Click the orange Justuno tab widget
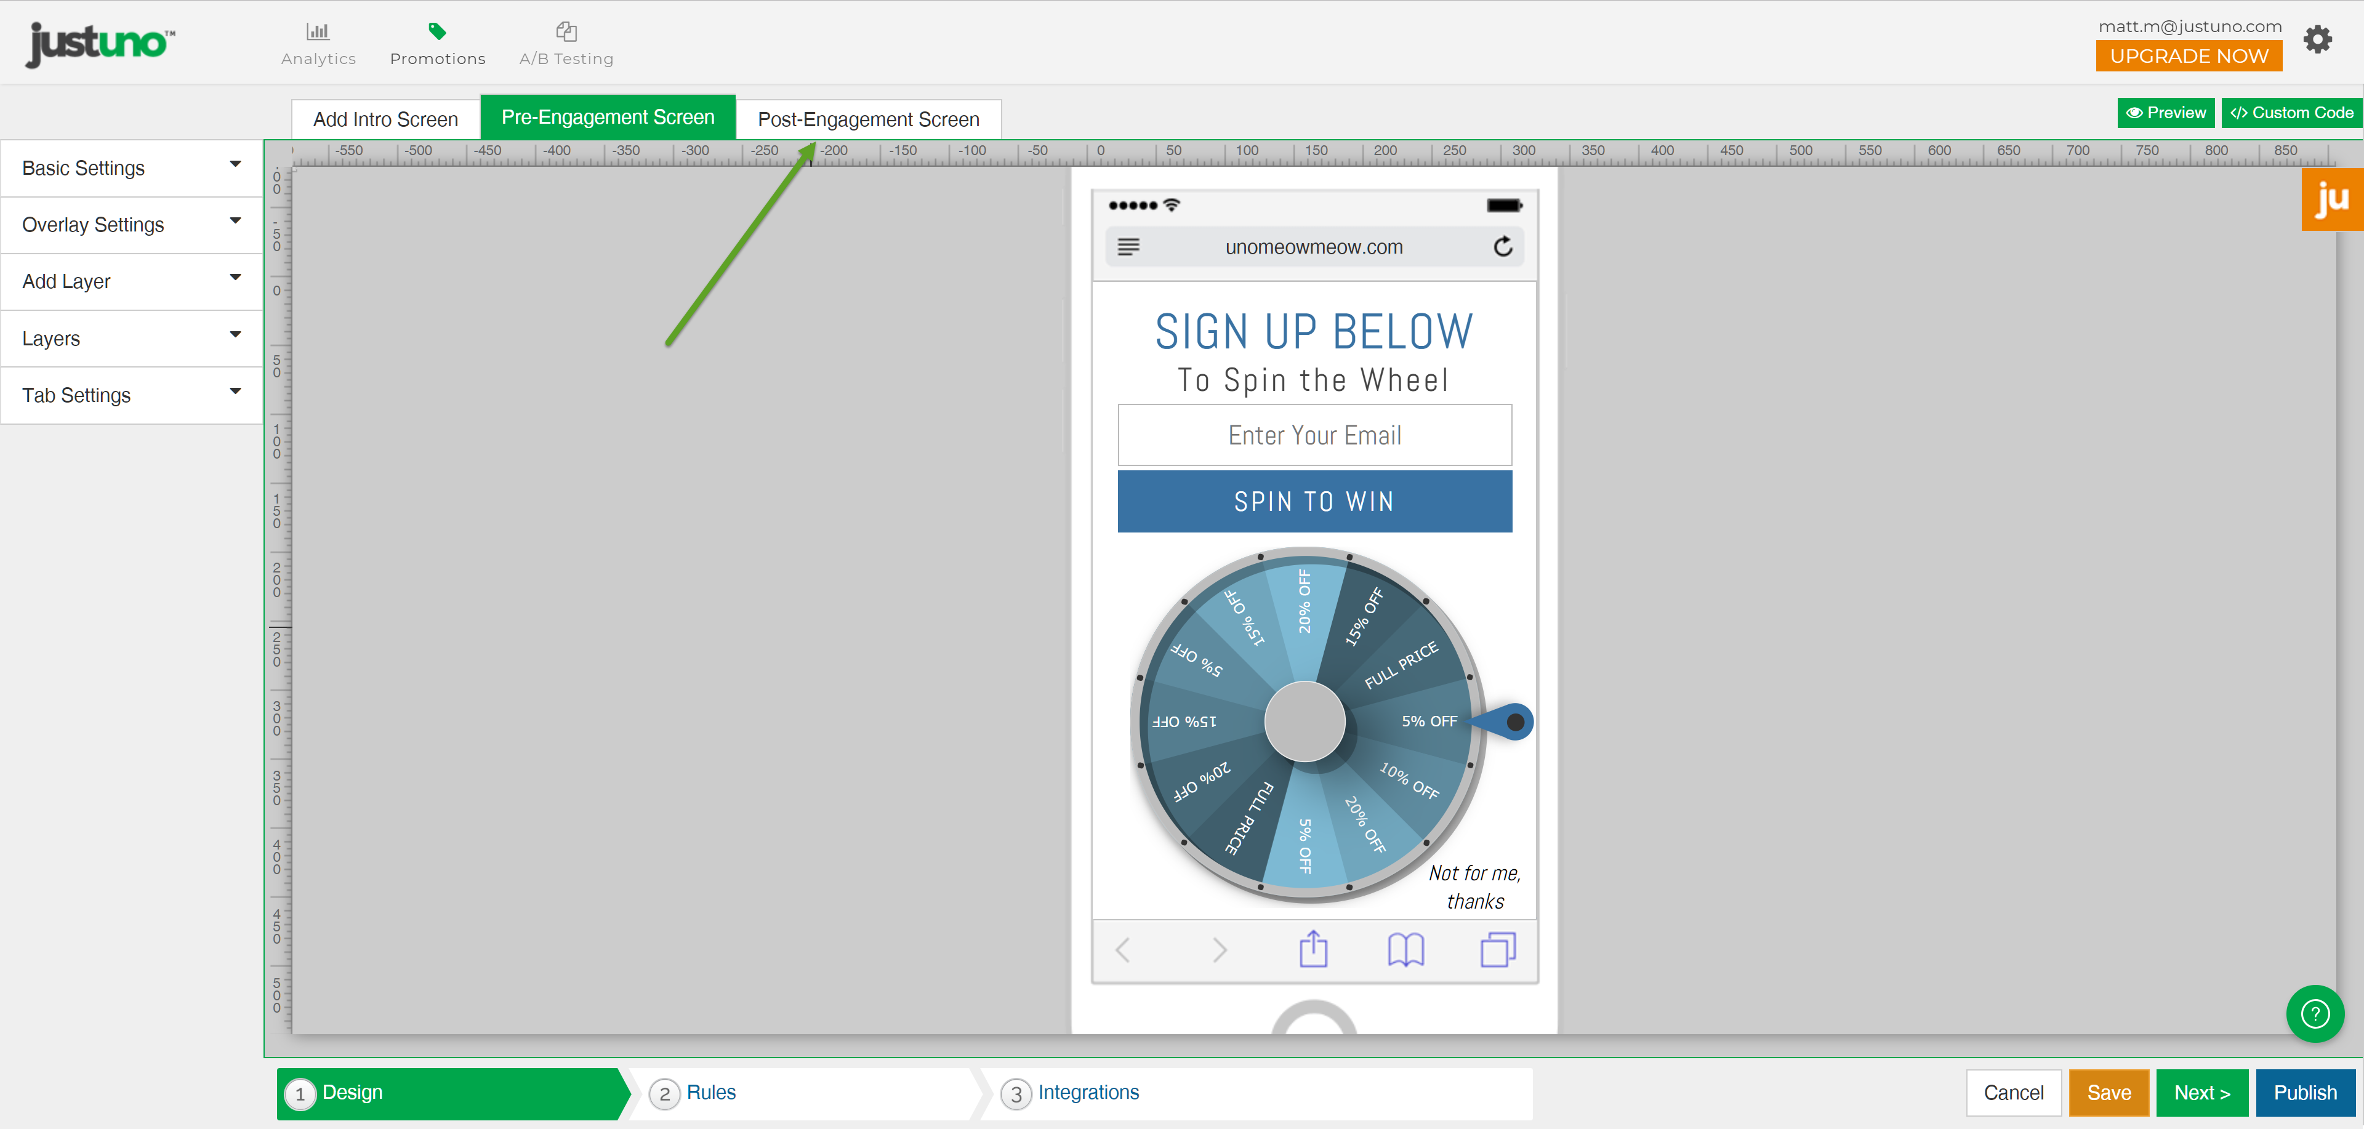This screenshot has height=1129, width=2364. click(x=2331, y=198)
